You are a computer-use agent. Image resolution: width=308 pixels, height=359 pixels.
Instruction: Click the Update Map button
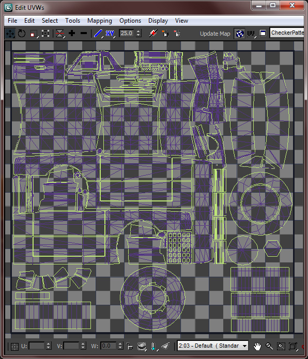click(x=215, y=34)
